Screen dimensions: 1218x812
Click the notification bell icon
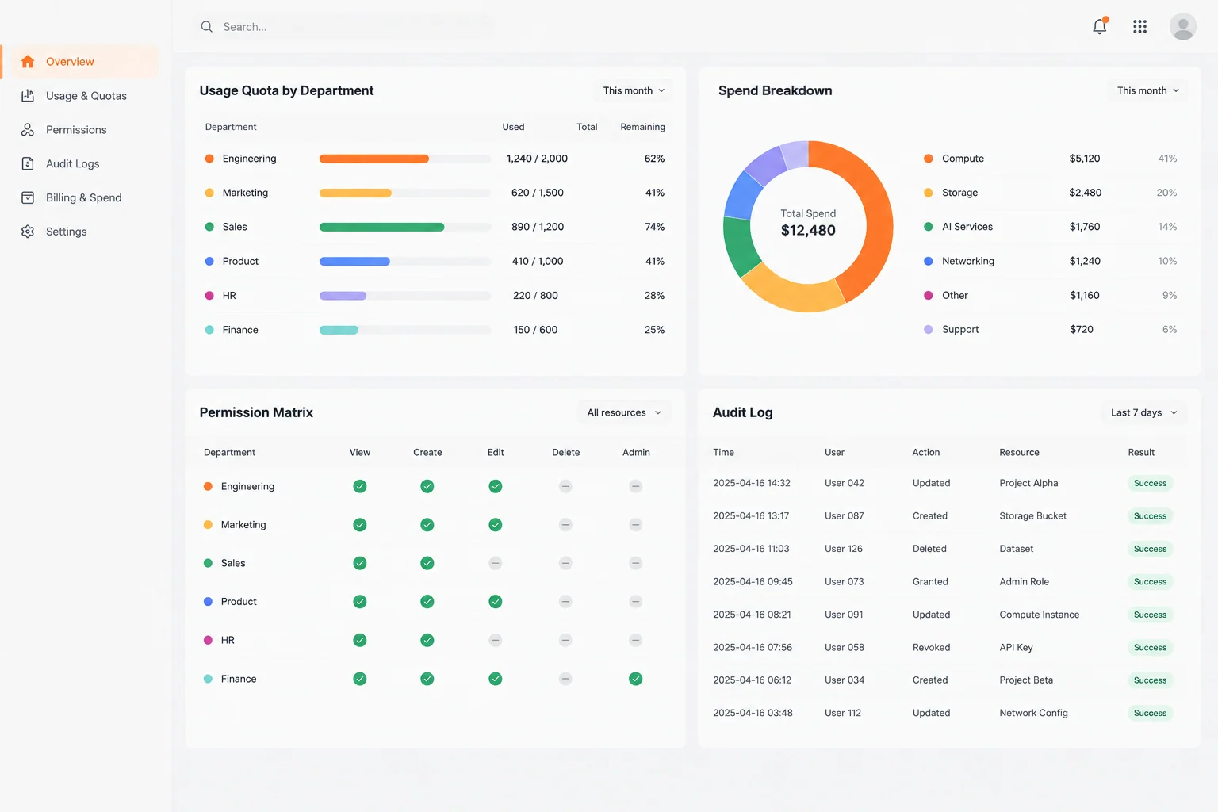coord(1100,26)
